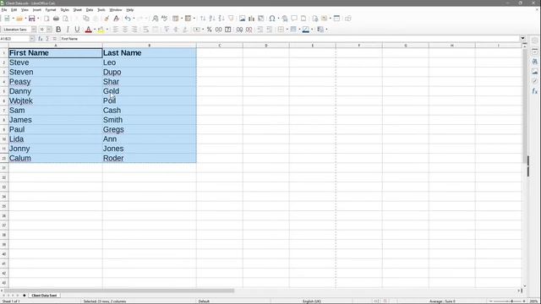
Task: Expand the Save options dropdown arrow
Action: click(38, 19)
